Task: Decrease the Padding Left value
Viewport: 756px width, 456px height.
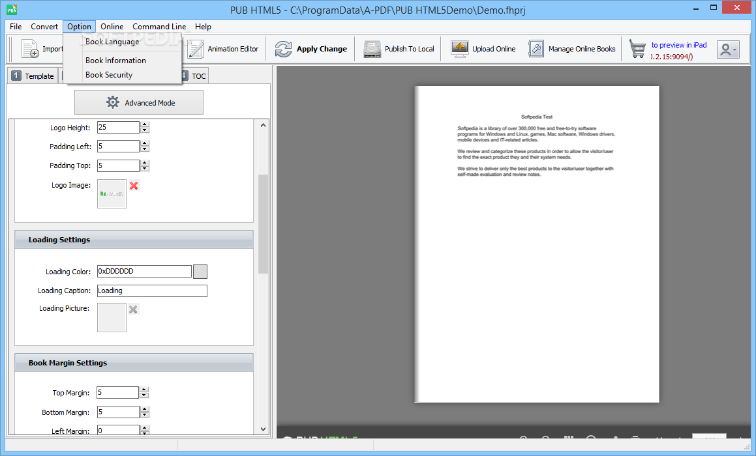Action: (145, 149)
